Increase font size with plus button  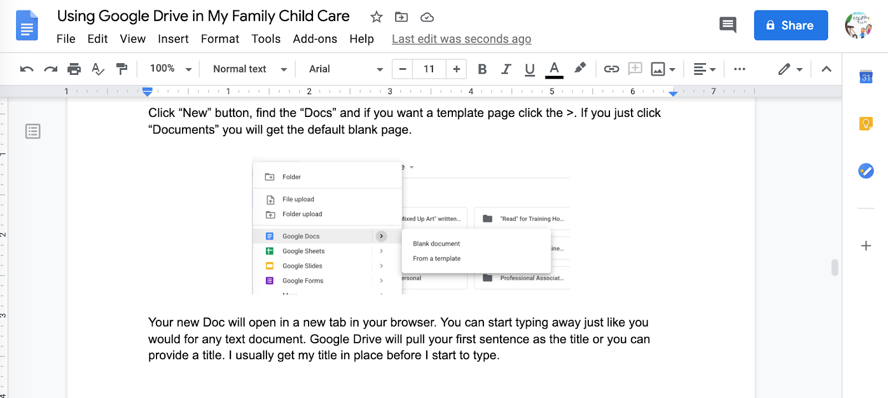point(456,69)
